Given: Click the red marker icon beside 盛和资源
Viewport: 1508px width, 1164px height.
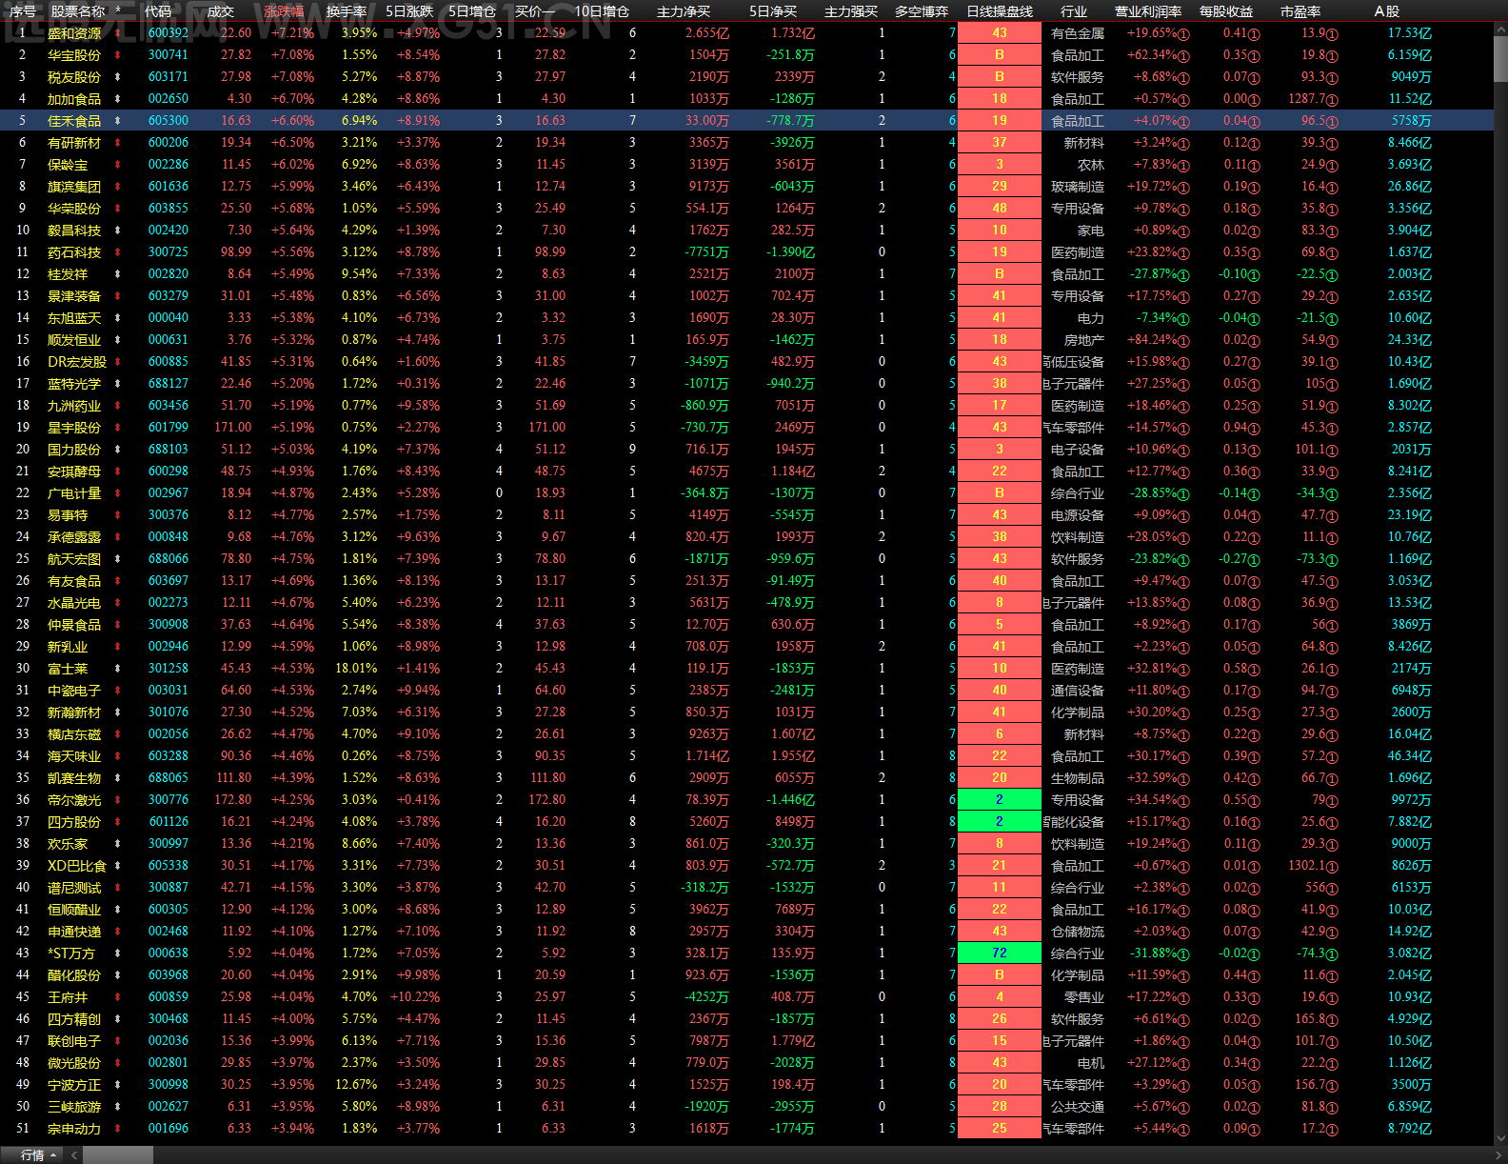Looking at the screenshot, I should pos(118,33).
